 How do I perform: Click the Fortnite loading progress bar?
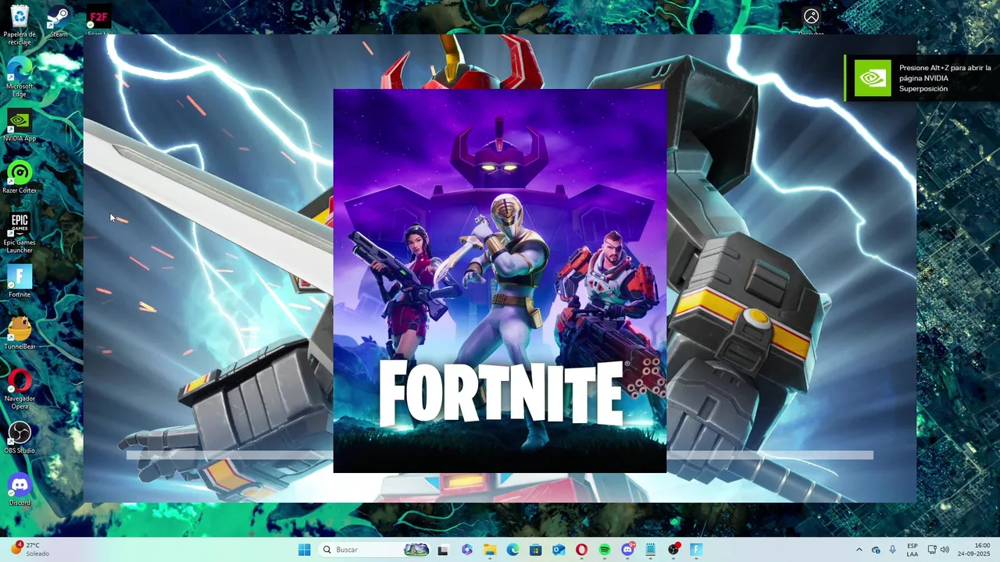pyautogui.click(x=499, y=455)
